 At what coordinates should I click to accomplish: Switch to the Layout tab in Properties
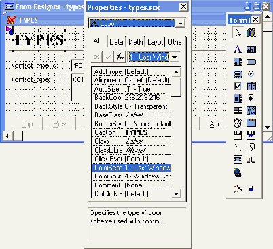156,42
